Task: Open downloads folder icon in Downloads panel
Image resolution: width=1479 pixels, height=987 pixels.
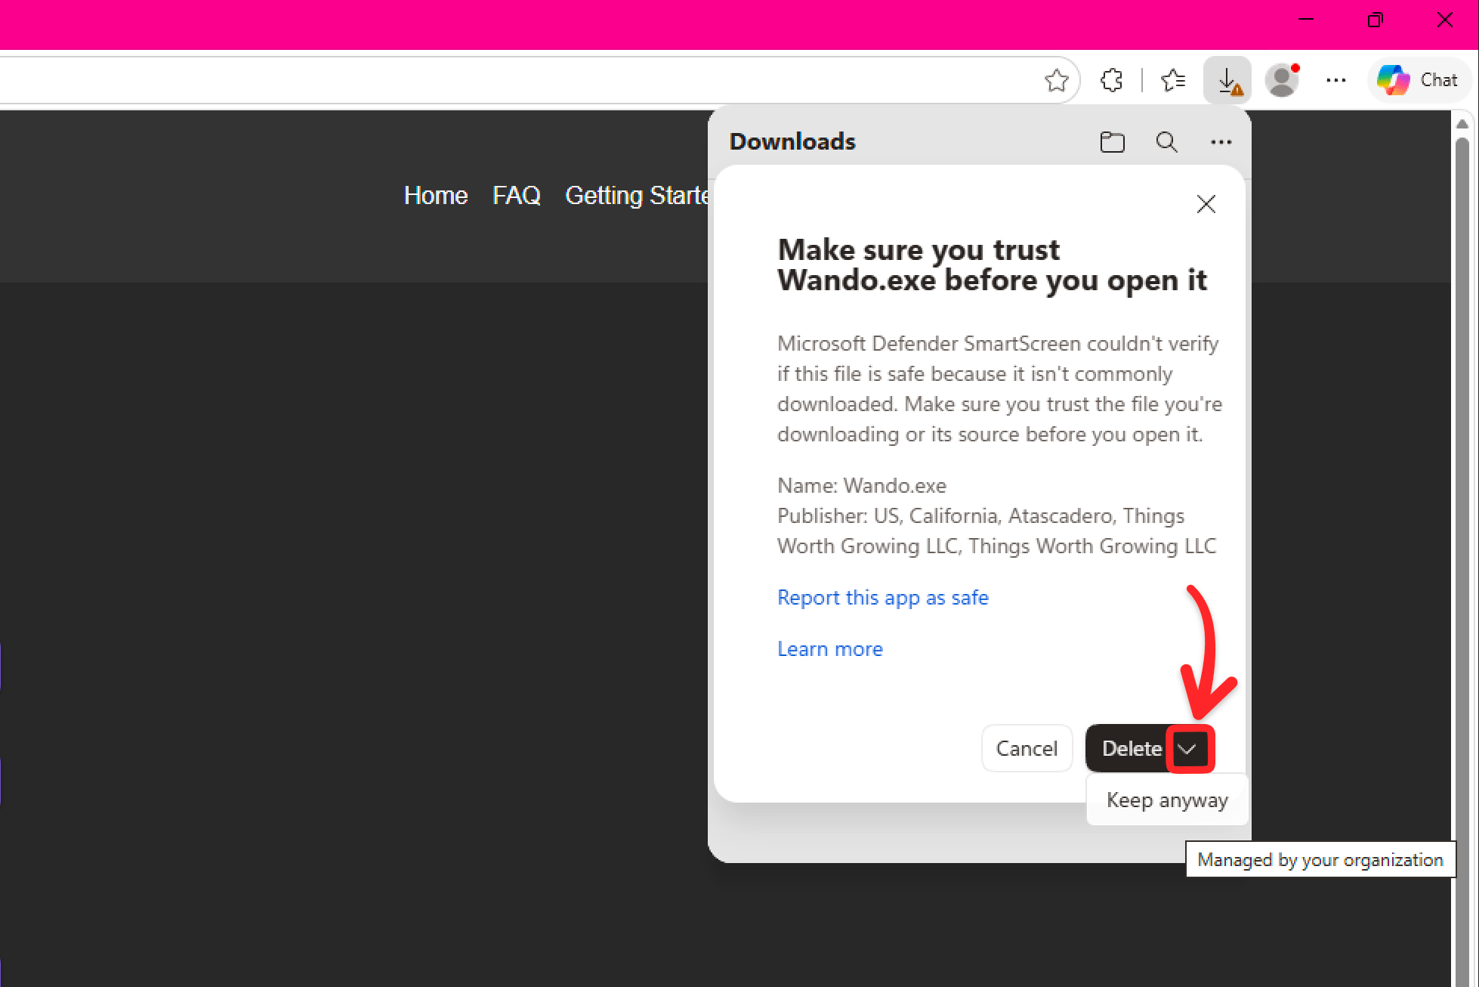Action: [x=1112, y=141]
